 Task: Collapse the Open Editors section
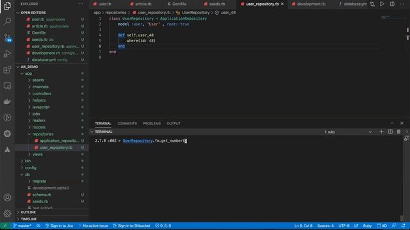coord(33,13)
